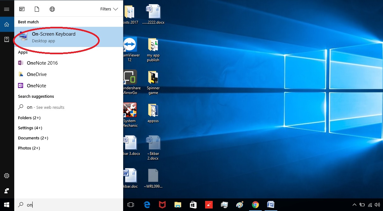Viewport: 383px width, 211px height.
Task: Select the 'Spinner game' desktop folder
Action: click(x=153, y=83)
